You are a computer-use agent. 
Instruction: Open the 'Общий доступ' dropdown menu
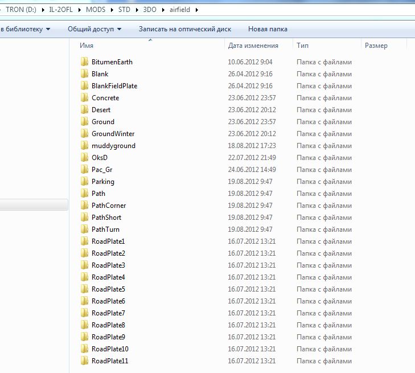click(94, 29)
